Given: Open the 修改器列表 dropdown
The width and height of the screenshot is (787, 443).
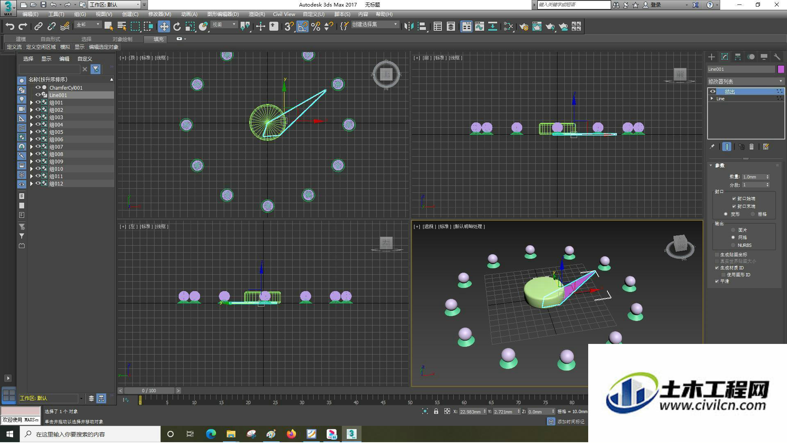Looking at the screenshot, I should click(x=746, y=81).
